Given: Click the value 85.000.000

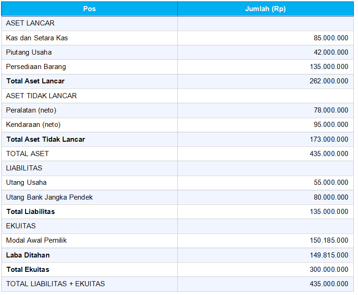Looking at the screenshot, I should point(331,38).
